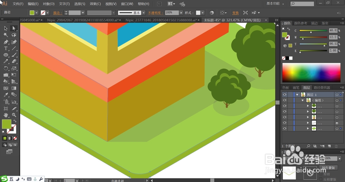Switch to Nipic_29842067 document tab

[83, 20]
